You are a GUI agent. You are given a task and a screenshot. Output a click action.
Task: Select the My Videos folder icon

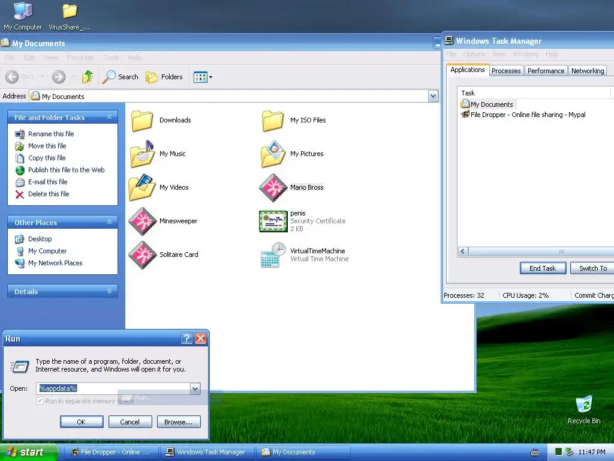[x=142, y=187]
